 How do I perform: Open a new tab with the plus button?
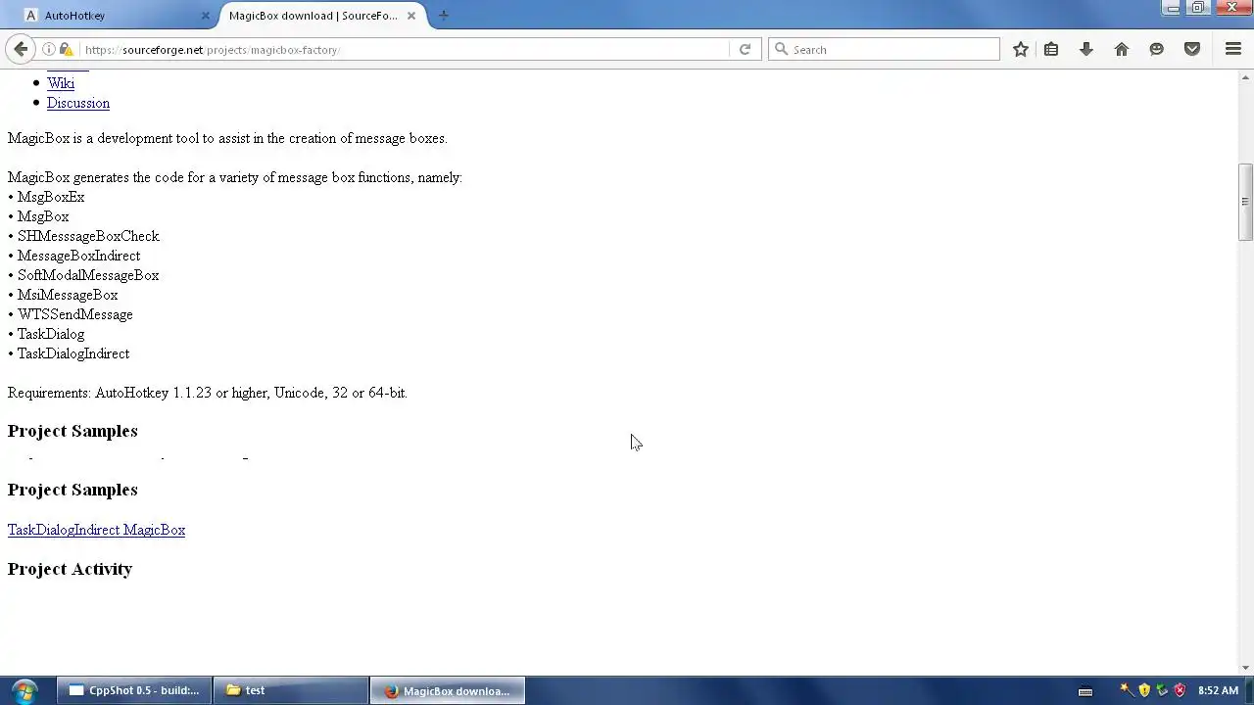tap(444, 15)
